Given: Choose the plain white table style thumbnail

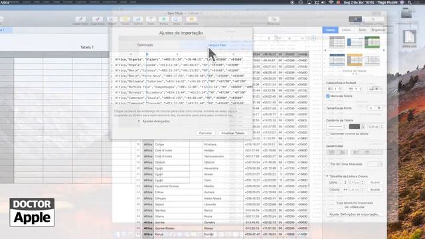Looking at the screenshot, I should pos(372,60).
